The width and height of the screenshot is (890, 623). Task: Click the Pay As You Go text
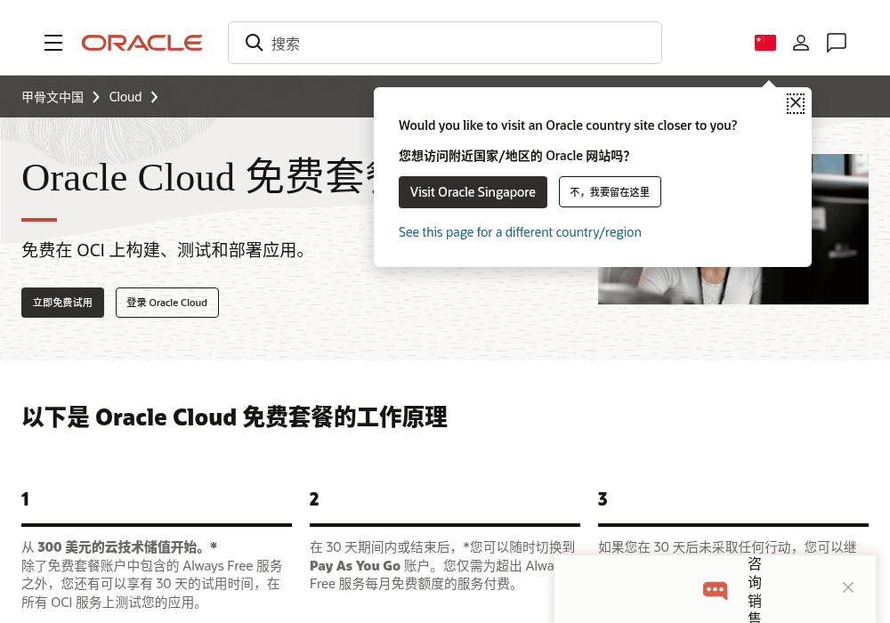(x=355, y=566)
